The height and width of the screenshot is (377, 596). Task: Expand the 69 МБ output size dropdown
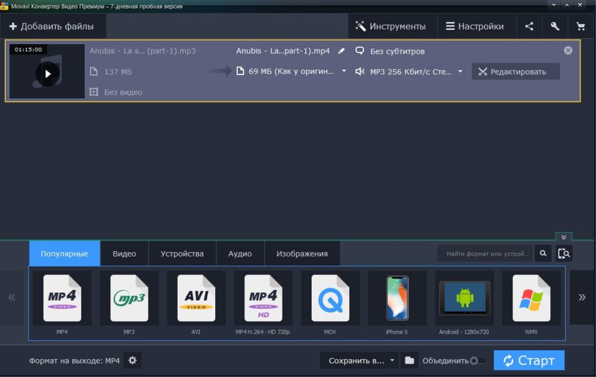(x=344, y=71)
